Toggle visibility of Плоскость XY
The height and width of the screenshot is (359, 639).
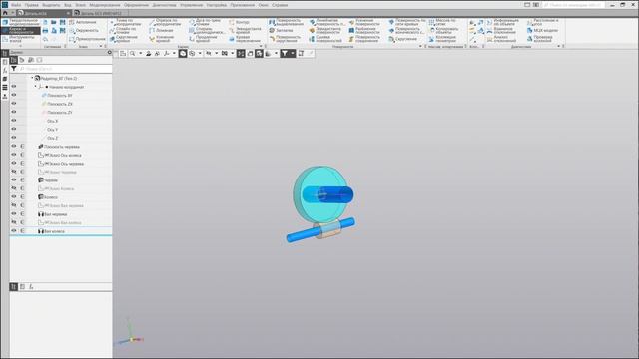(14, 95)
